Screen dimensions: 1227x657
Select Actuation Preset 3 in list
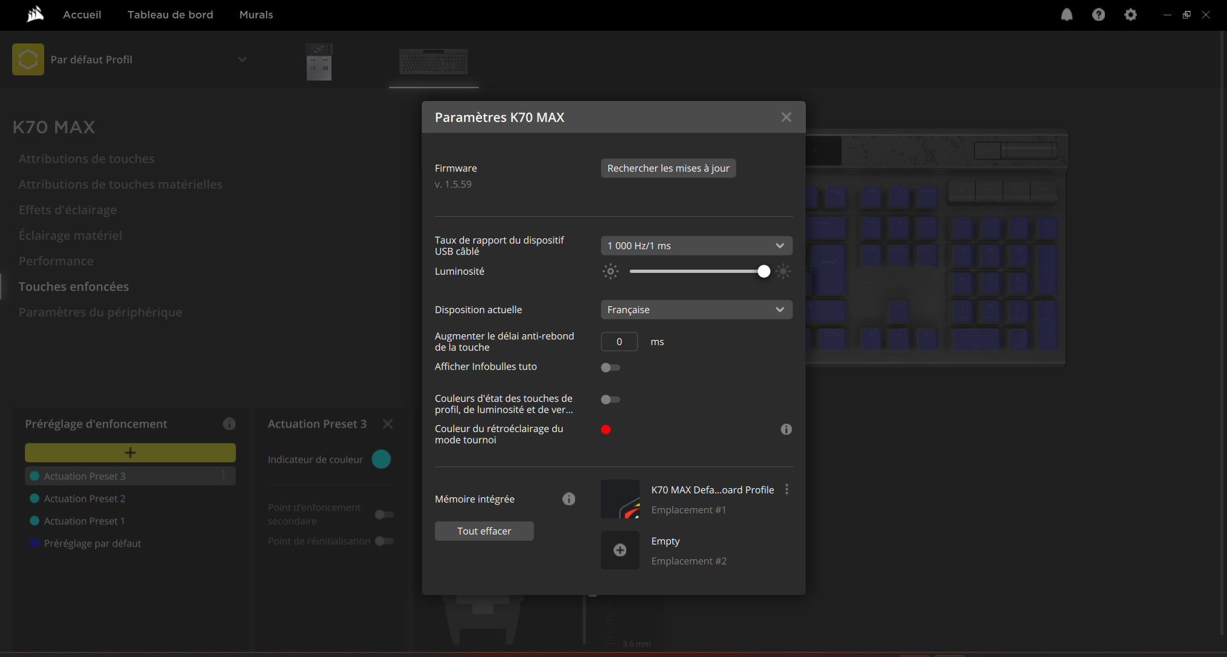130,476
